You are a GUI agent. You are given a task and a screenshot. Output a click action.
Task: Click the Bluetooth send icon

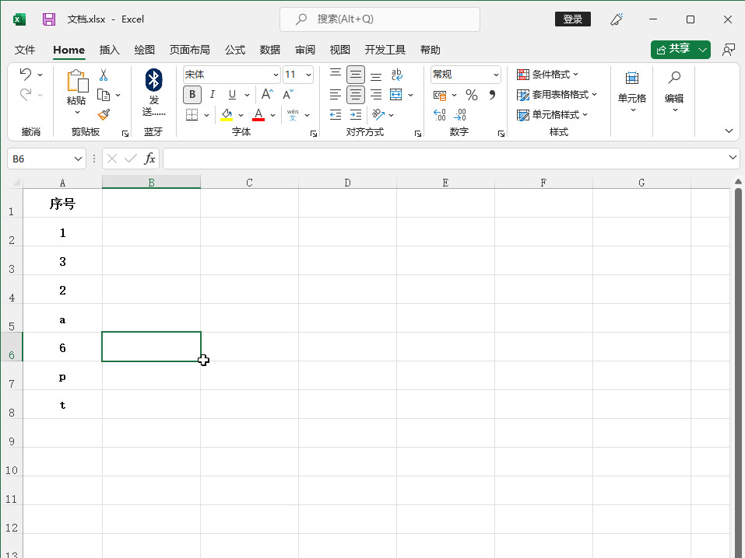[x=153, y=80]
